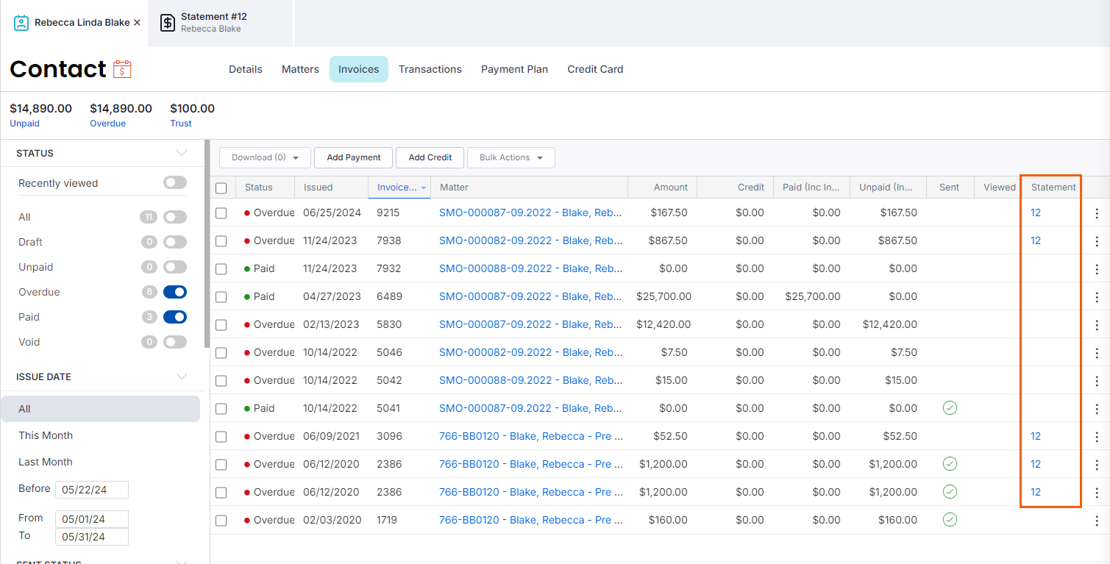Open the Credit Card tab
1110x564 pixels.
[595, 69]
